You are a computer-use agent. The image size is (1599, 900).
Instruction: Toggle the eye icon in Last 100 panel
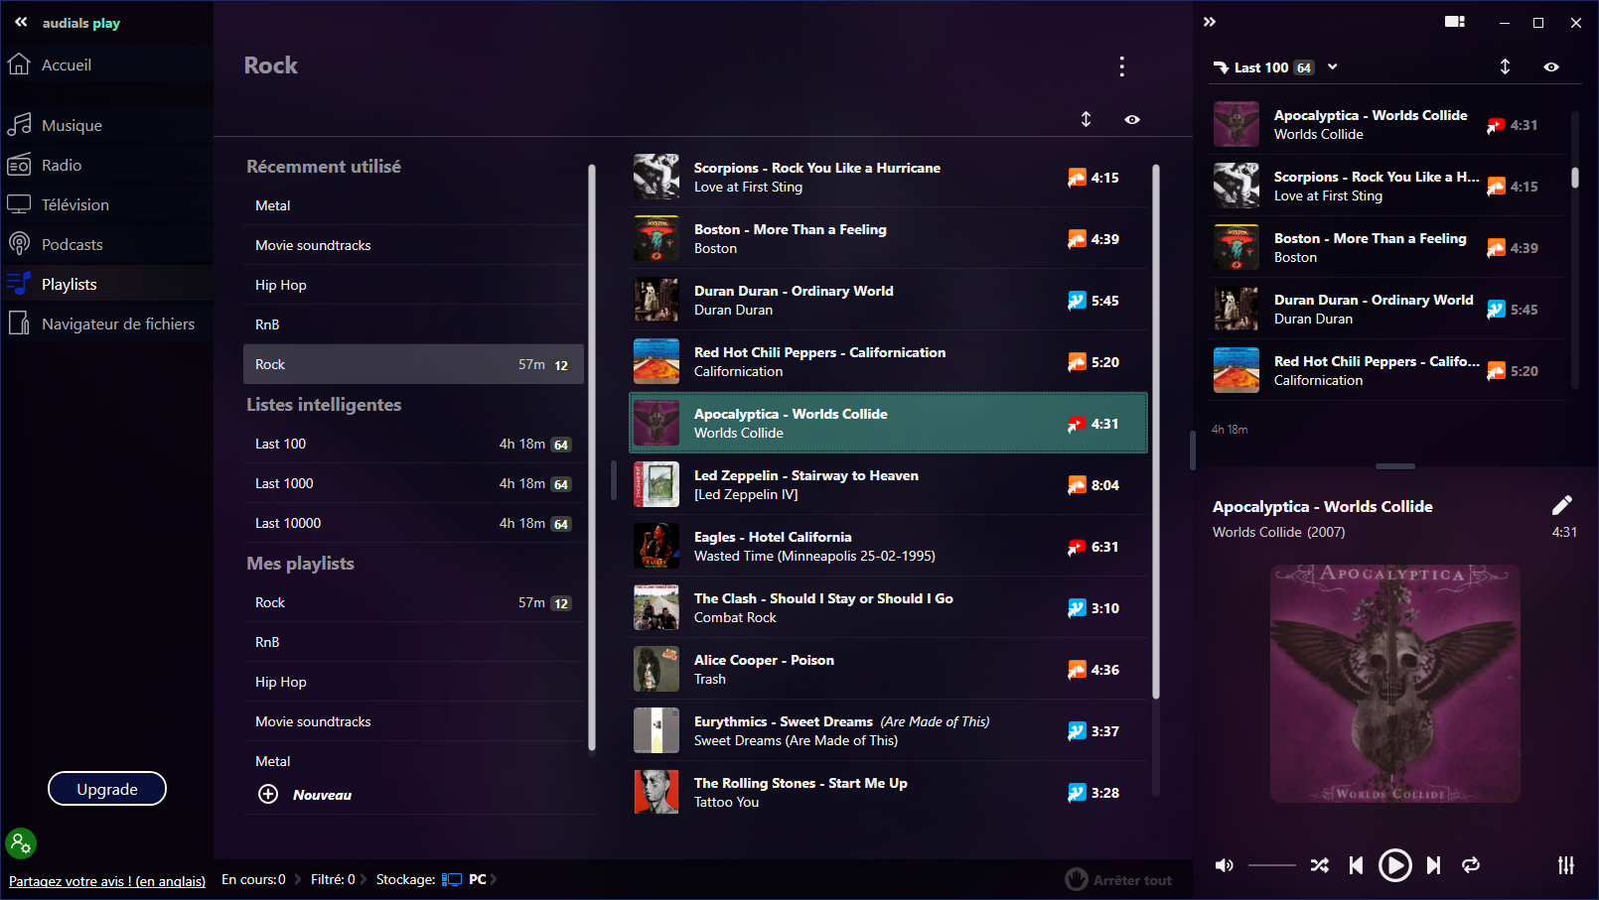[x=1550, y=67]
